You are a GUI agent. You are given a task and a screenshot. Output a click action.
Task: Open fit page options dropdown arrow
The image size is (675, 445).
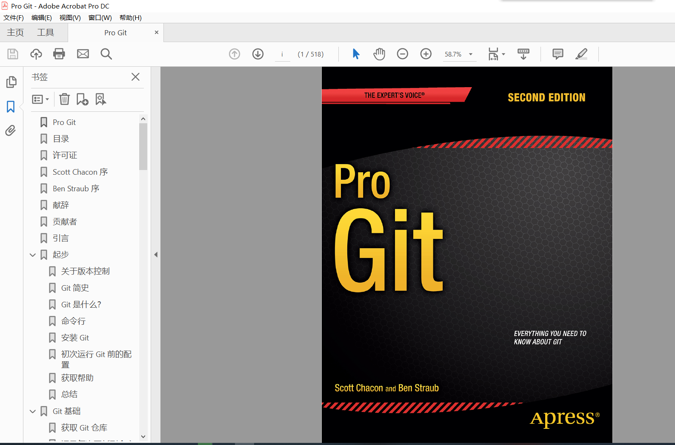click(x=503, y=54)
